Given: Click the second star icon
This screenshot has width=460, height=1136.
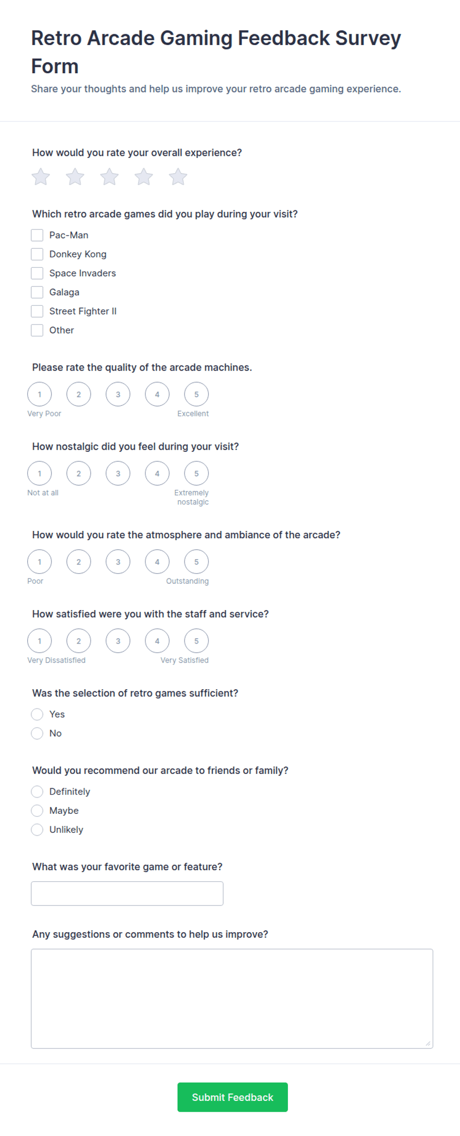Looking at the screenshot, I should click(75, 177).
